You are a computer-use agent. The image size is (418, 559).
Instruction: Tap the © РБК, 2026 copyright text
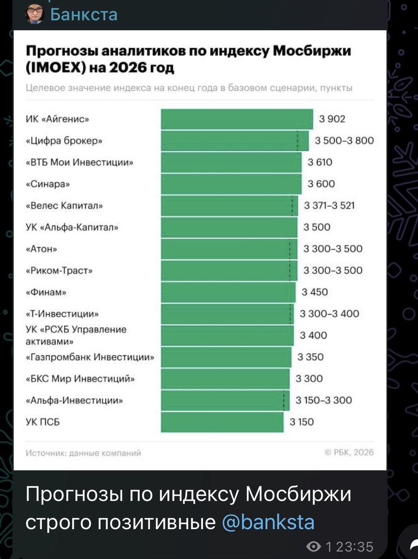click(349, 452)
